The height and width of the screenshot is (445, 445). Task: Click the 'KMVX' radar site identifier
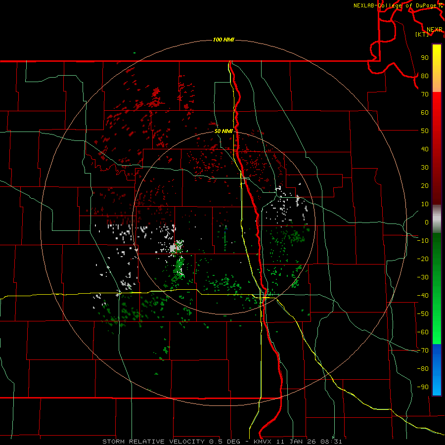click(263, 442)
